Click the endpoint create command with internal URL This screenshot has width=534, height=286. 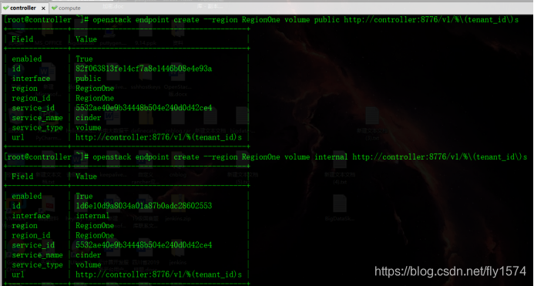[310, 157]
